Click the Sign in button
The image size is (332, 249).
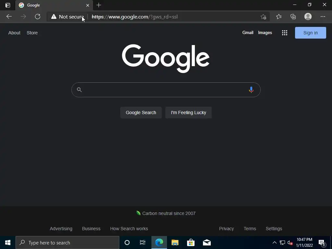click(x=310, y=33)
